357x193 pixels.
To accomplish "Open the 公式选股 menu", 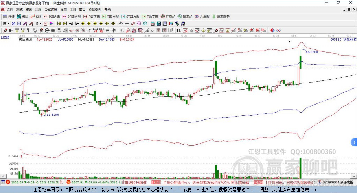I will [x=51, y=9].
